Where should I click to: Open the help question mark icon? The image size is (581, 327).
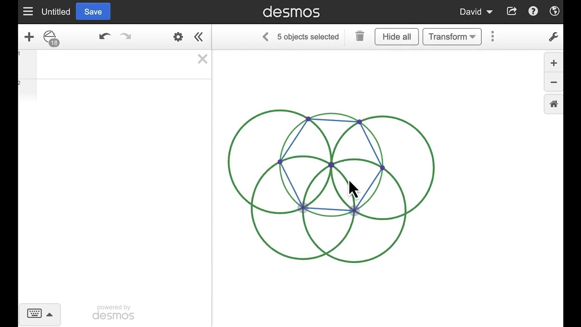pos(533,11)
